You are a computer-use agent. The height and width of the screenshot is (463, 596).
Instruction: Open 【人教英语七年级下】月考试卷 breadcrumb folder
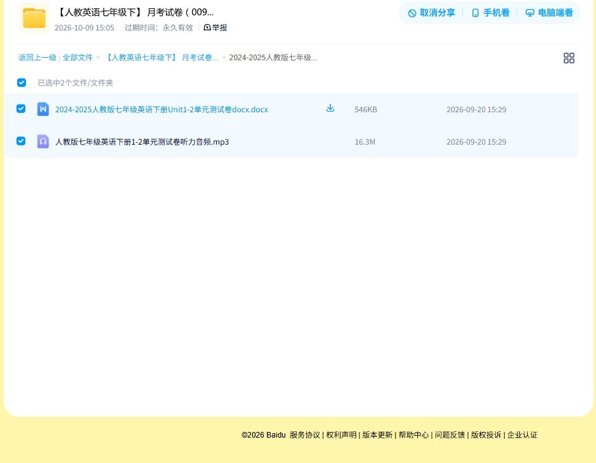point(161,58)
